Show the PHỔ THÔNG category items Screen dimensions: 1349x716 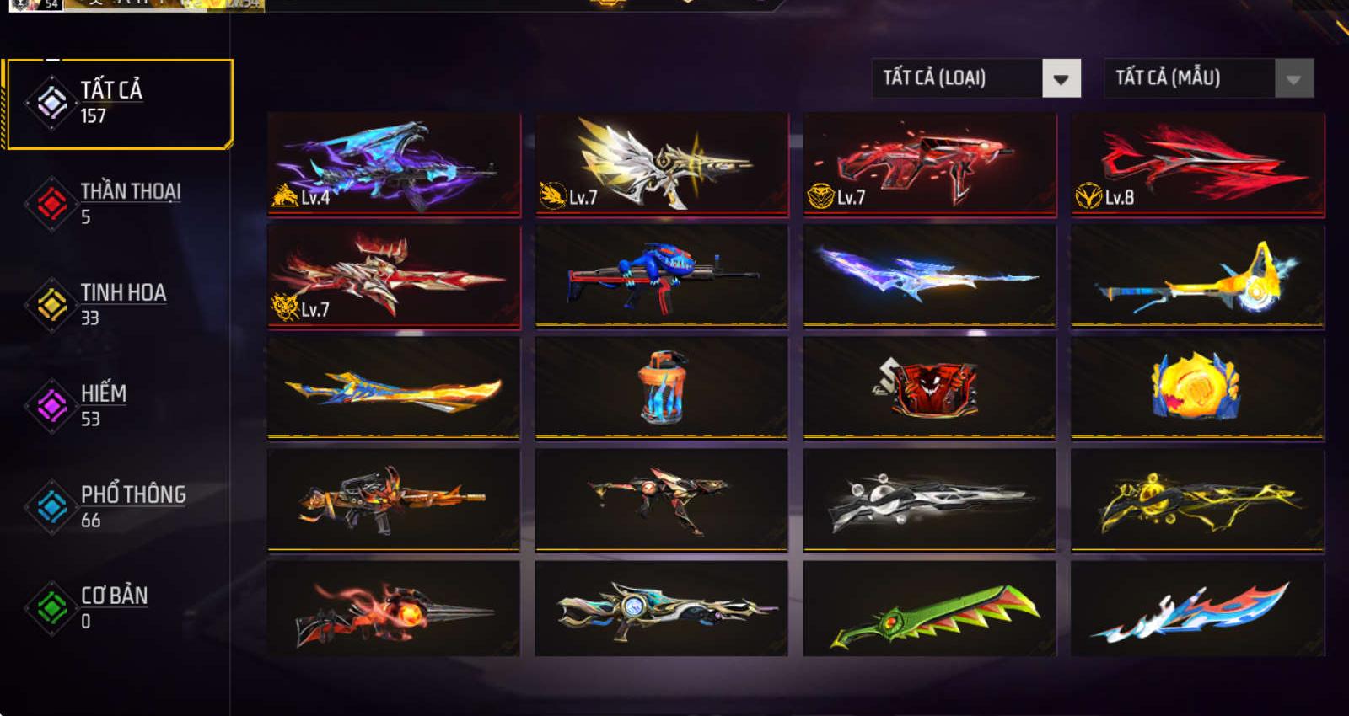(116, 506)
